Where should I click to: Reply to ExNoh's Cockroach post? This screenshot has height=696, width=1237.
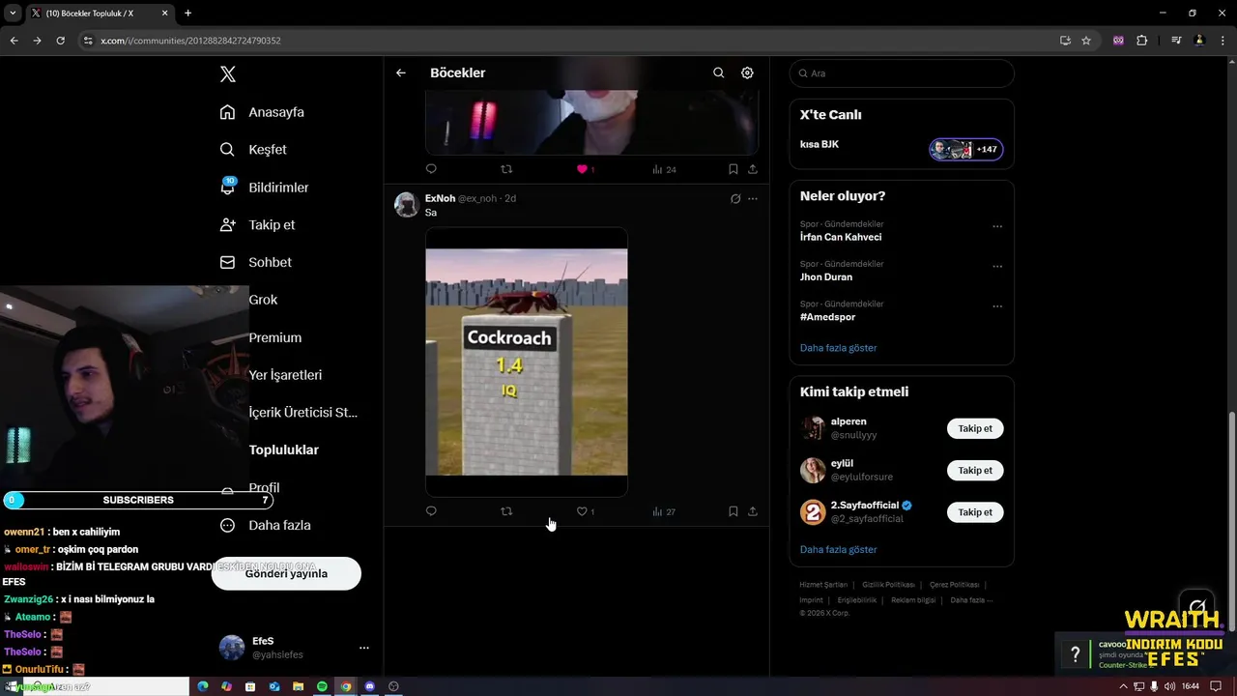click(431, 511)
